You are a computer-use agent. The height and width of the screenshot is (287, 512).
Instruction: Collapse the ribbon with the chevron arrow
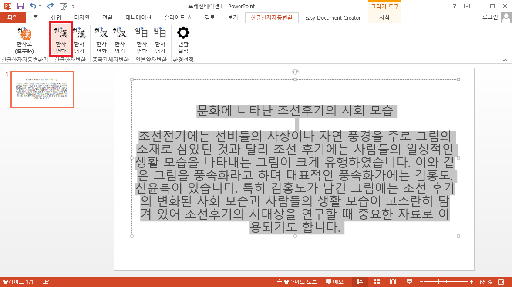(505, 60)
